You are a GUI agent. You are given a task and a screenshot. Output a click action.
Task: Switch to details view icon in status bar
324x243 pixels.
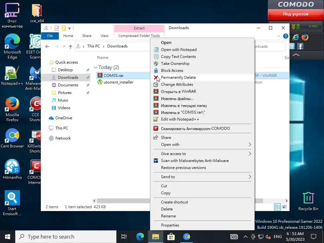[277, 207]
